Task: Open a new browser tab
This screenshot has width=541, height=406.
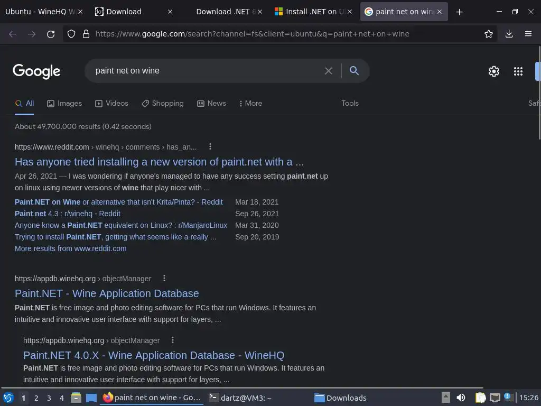Action: 459,12
